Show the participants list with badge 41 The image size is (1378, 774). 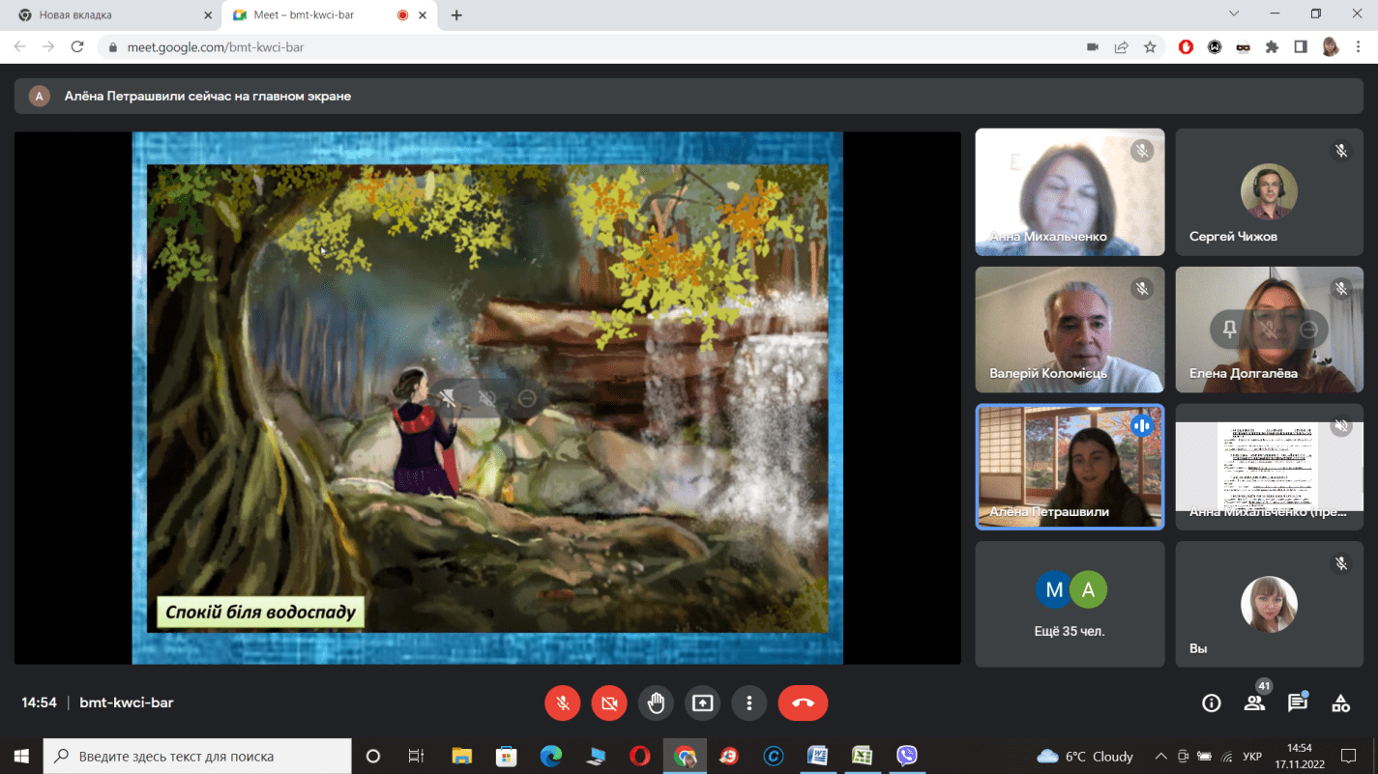click(x=1255, y=703)
